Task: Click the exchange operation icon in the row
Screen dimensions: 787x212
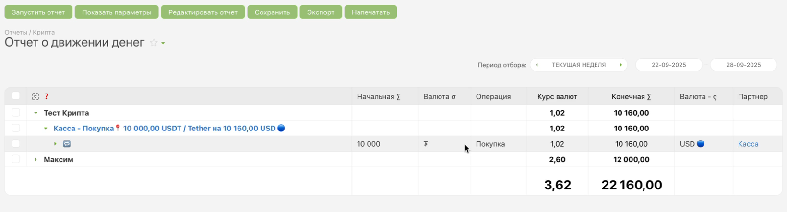Action: click(67, 144)
